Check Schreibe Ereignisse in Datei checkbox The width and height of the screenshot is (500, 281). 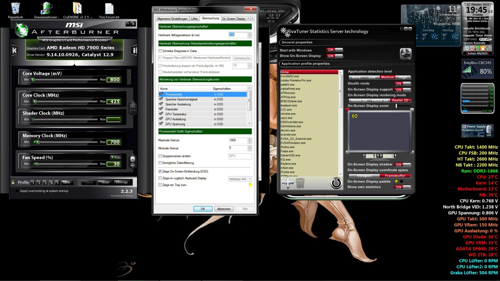(160, 51)
